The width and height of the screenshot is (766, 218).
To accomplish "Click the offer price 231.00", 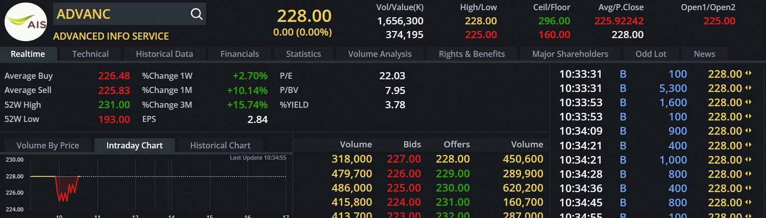I will tap(453, 202).
